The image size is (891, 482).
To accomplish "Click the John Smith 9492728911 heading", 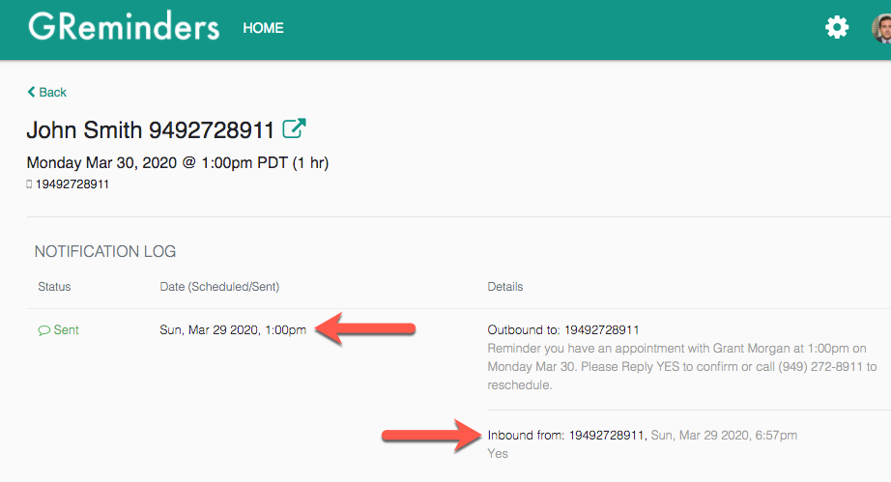I will 151,130.
